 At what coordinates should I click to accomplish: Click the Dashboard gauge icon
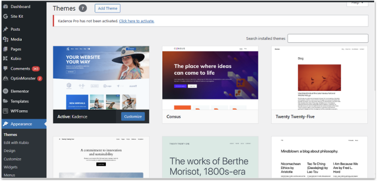tap(5, 7)
